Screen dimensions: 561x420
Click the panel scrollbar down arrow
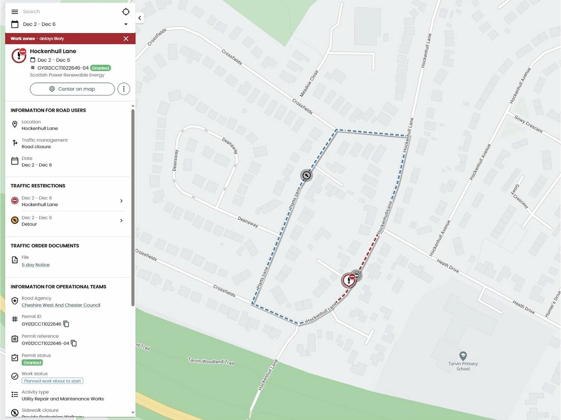click(x=133, y=413)
